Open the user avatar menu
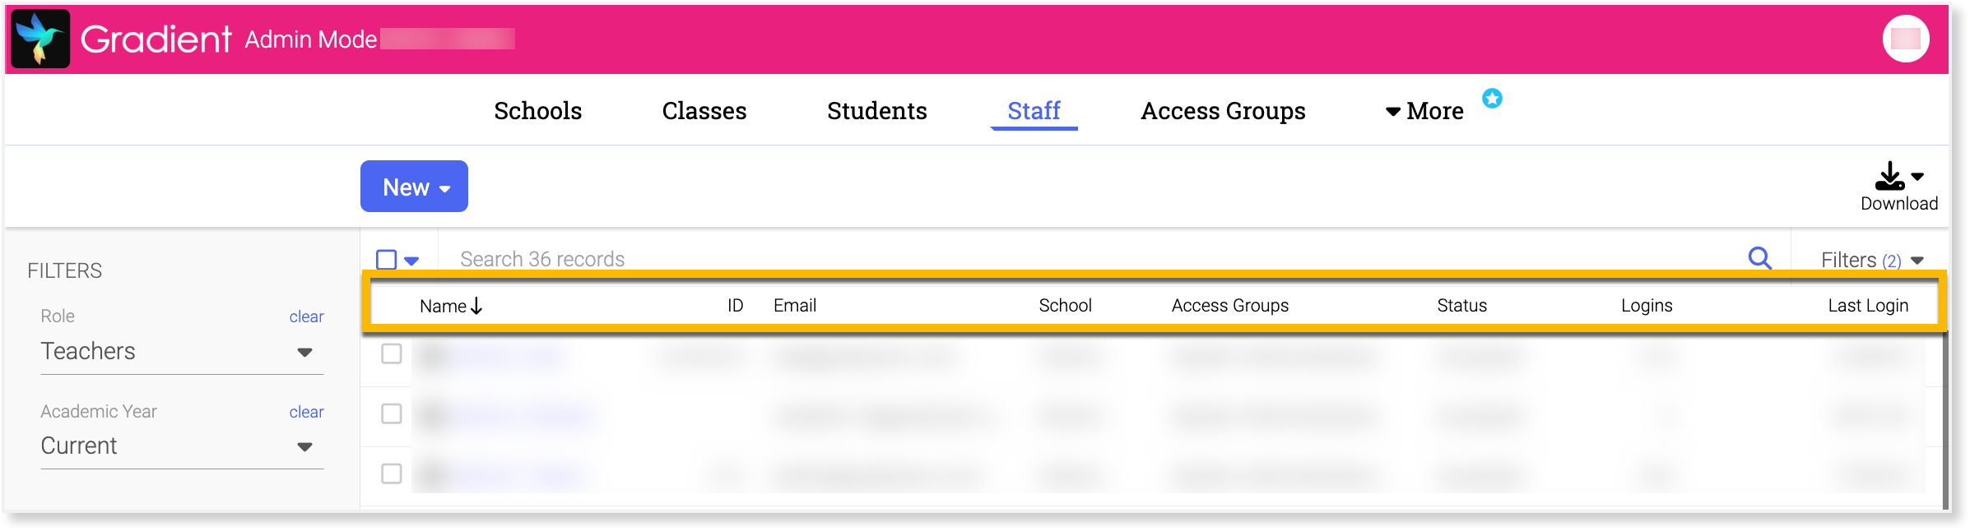Viewport: 1970px width, 531px height. 1905,39
